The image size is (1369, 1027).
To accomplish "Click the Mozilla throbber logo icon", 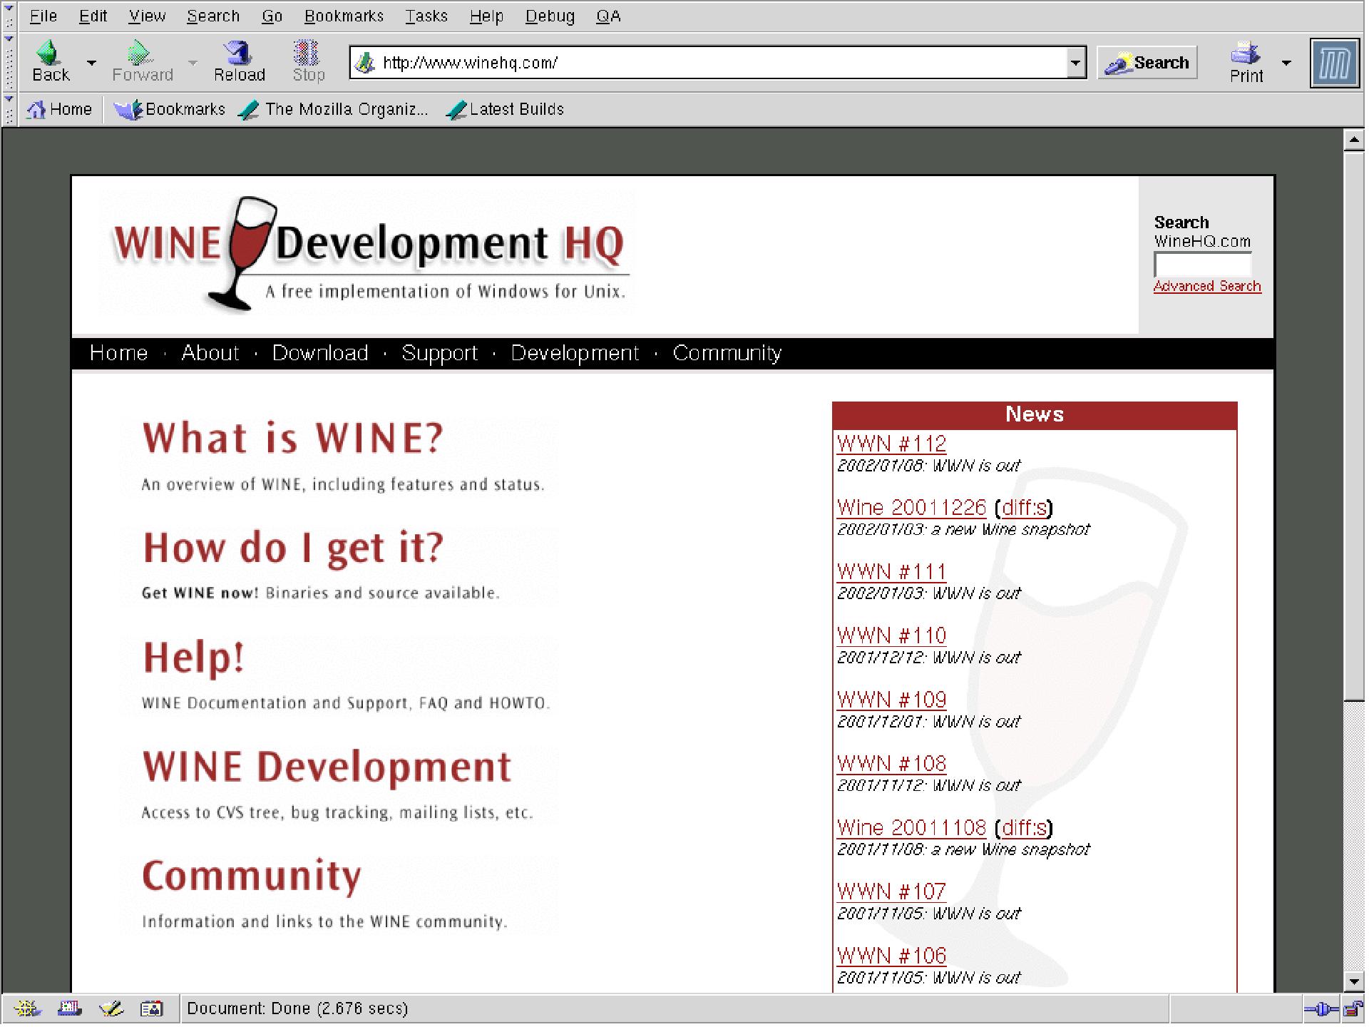I will (1334, 63).
